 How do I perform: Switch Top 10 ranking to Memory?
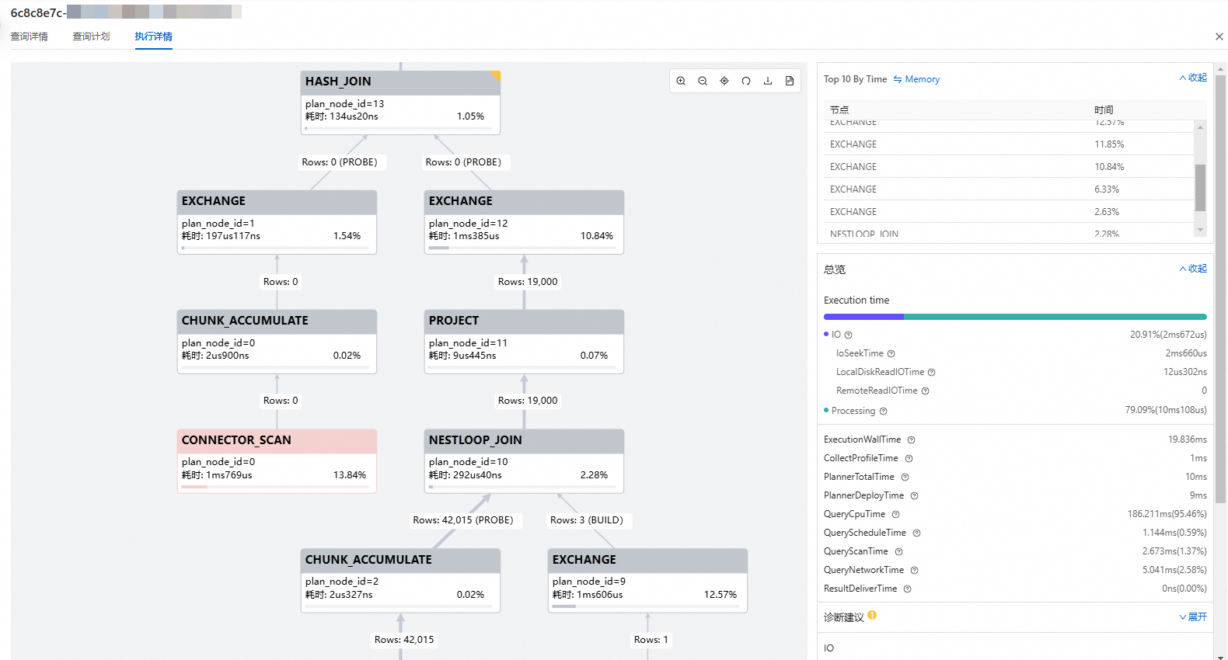[x=917, y=79]
